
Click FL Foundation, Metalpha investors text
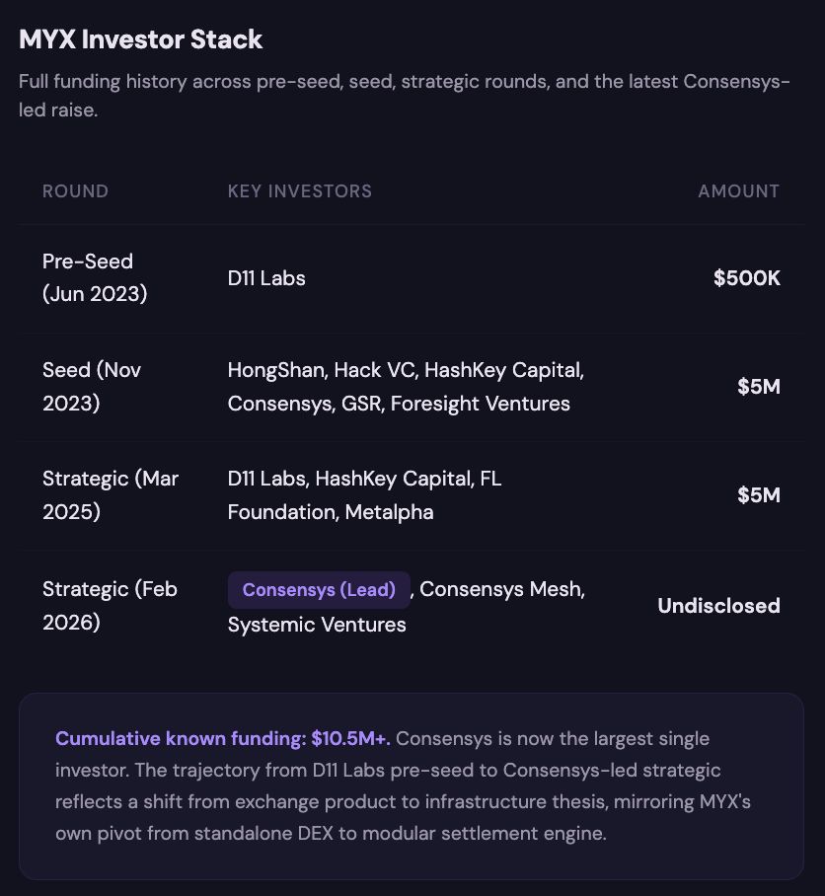[x=331, y=512]
